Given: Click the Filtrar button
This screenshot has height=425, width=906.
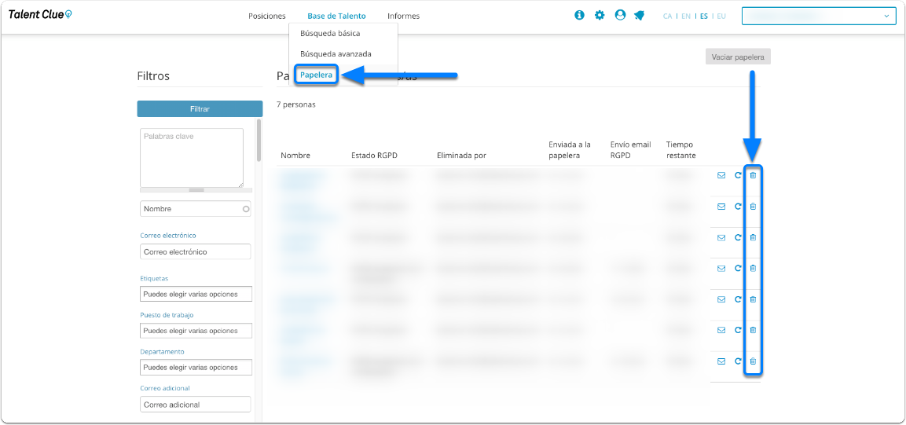Looking at the screenshot, I should (200, 108).
